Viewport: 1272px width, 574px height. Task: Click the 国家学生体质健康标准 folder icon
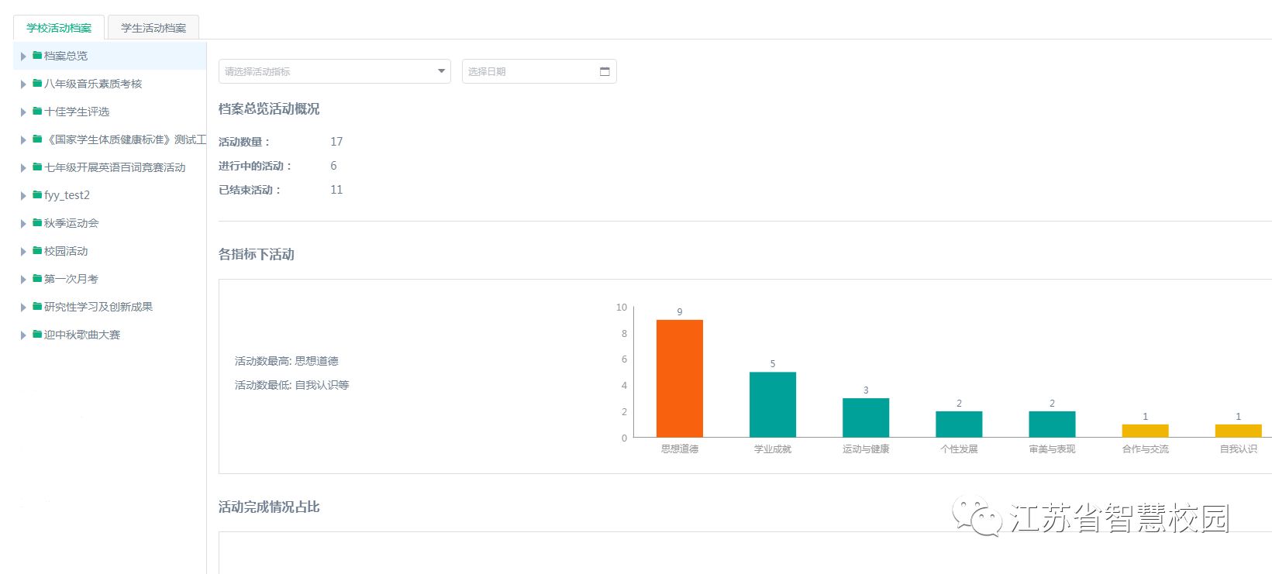click(37, 139)
